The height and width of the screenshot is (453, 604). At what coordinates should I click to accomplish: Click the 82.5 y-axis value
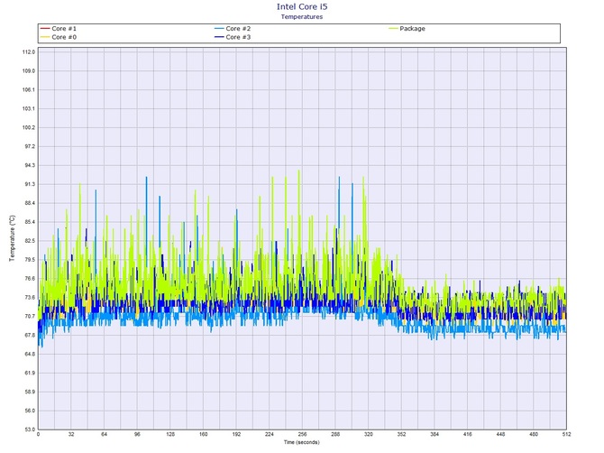click(x=29, y=241)
